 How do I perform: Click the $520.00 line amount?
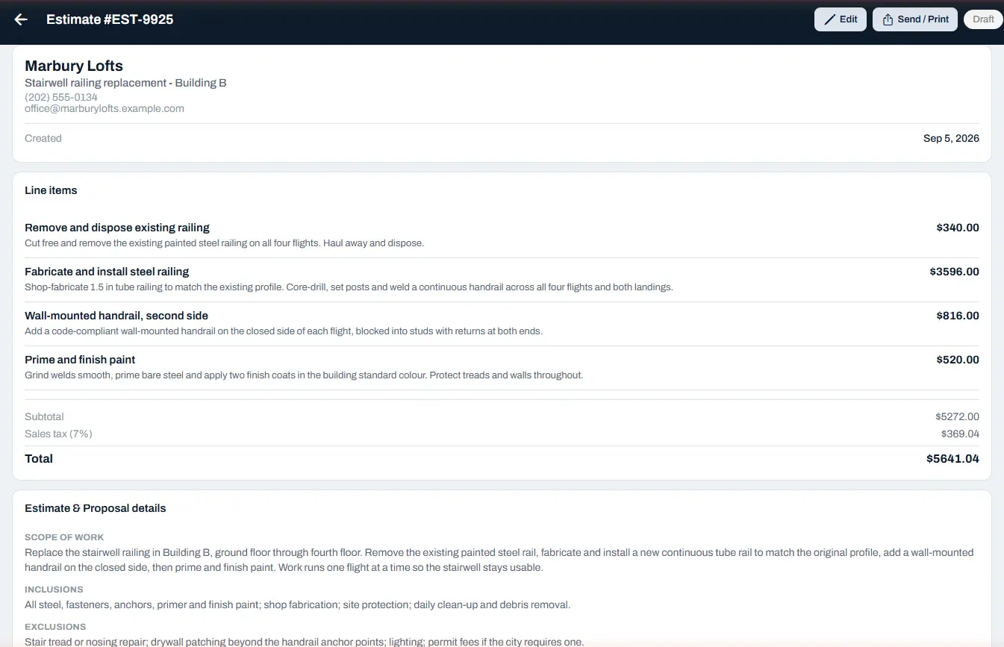pos(958,360)
